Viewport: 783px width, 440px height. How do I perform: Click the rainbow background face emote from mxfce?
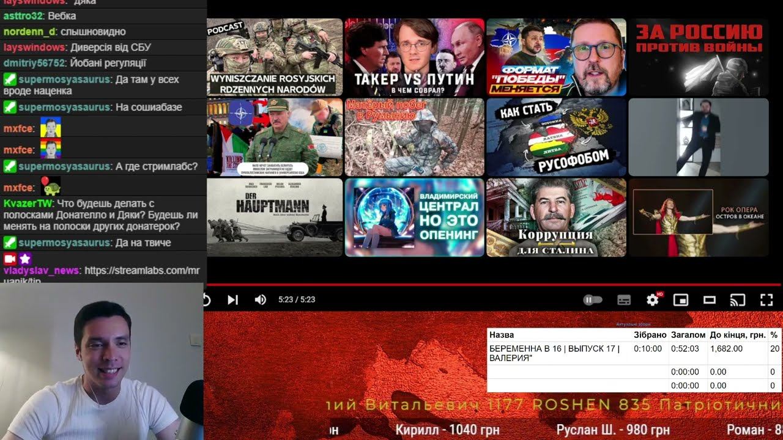pyautogui.click(x=50, y=148)
